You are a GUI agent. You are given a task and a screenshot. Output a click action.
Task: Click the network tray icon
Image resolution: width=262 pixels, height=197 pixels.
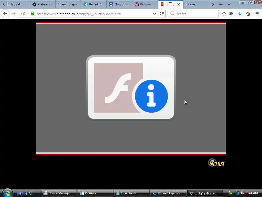tap(237, 193)
